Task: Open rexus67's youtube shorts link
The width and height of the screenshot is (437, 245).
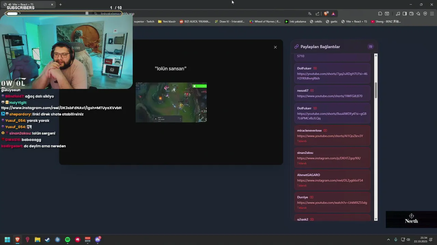Action: 330,96
